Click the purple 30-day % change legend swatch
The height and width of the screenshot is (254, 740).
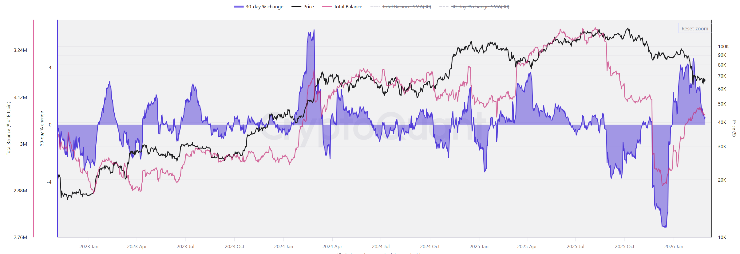click(x=239, y=7)
